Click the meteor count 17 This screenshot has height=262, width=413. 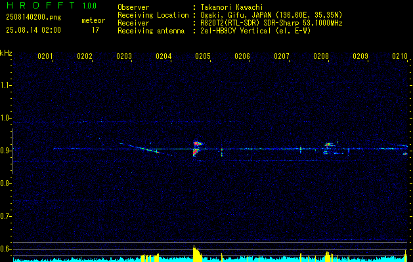coord(95,30)
